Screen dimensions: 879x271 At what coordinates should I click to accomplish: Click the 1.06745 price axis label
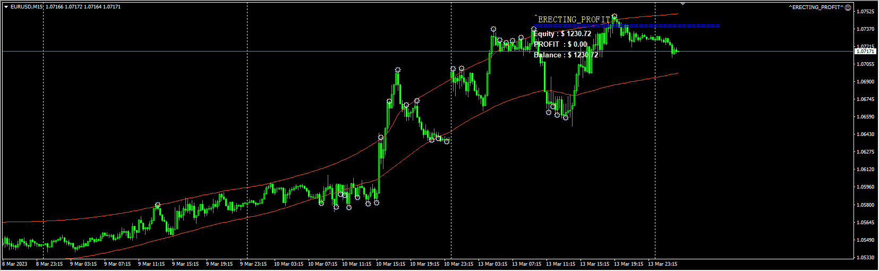pos(866,99)
